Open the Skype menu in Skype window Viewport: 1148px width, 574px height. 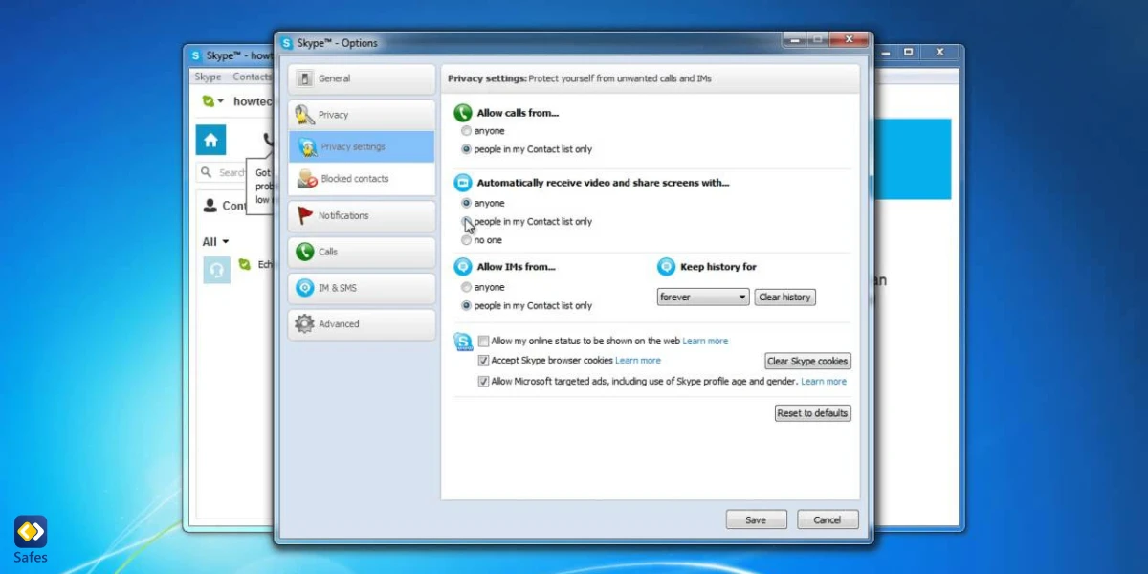point(208,77)
